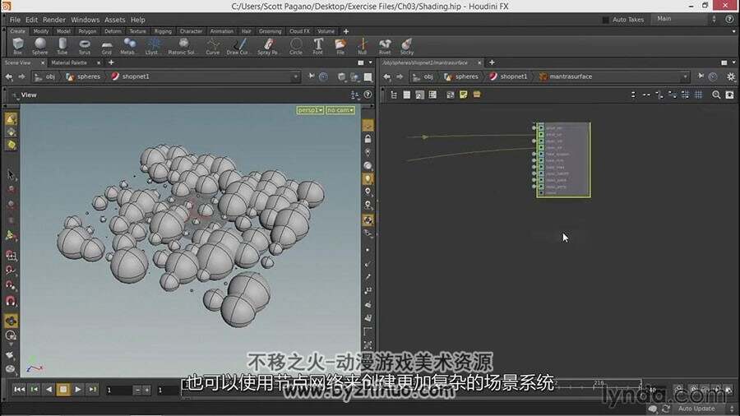Play animation forward
Screen dimensions: 740x416
[x=78, y=389]
